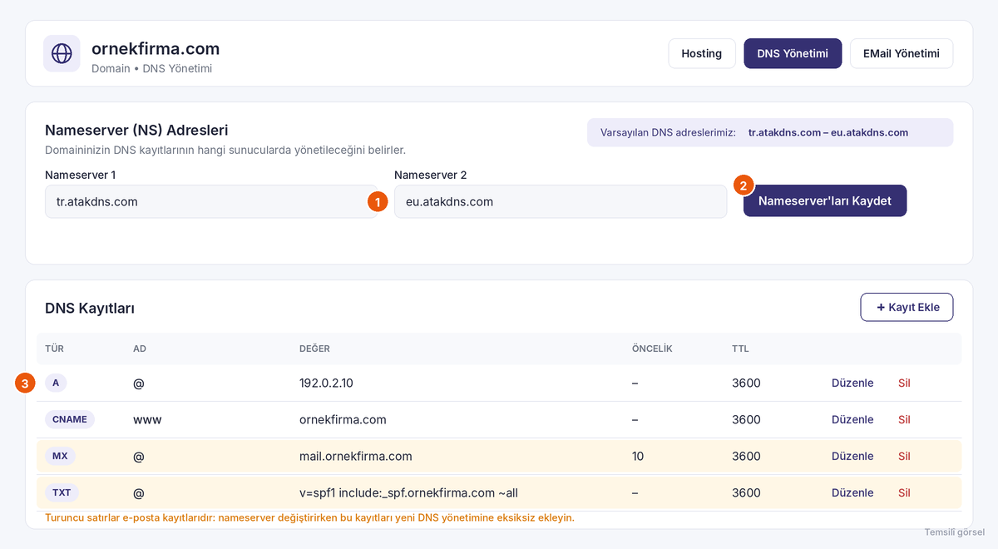Select the value 192.0.2.10

326,383
